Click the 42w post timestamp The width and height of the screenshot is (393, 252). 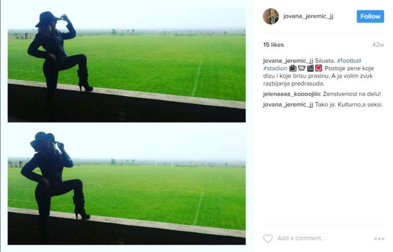(378, 45)
